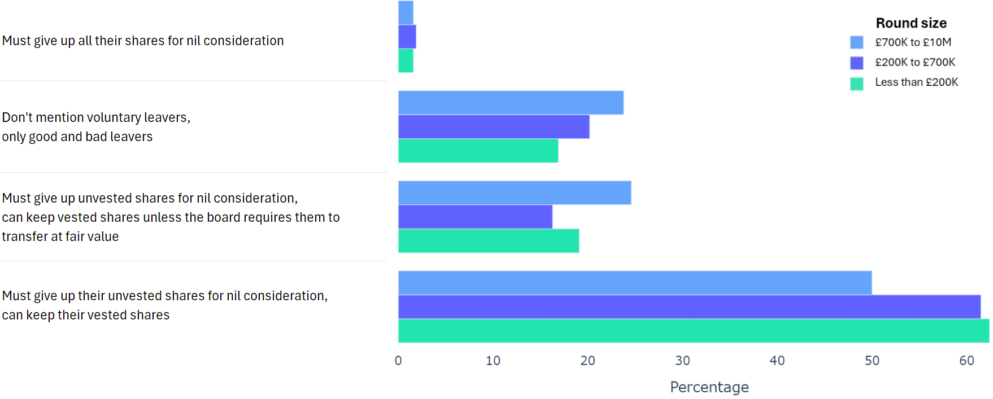Click the longest green bar in the bottom group
The height and width of the screenshot is (399, 993).
[693, 331]
